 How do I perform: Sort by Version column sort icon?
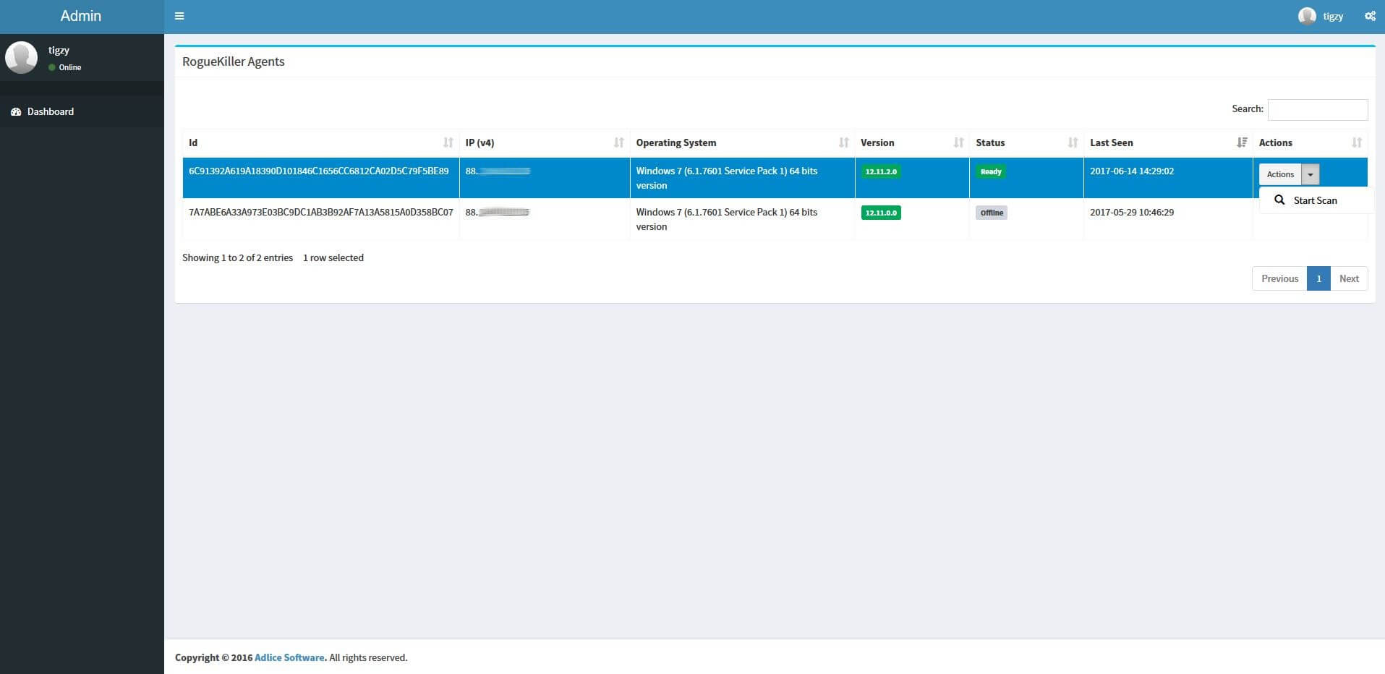click(x=958, y=142)
